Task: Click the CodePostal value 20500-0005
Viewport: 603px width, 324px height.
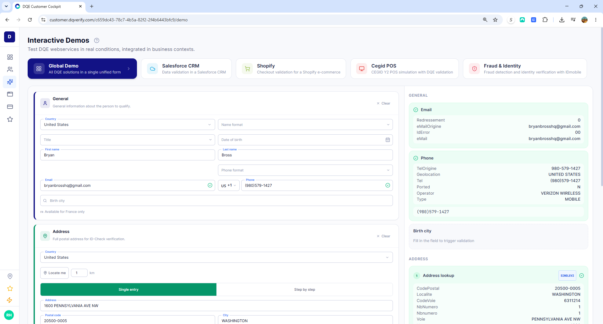Action: coord(568,289)
